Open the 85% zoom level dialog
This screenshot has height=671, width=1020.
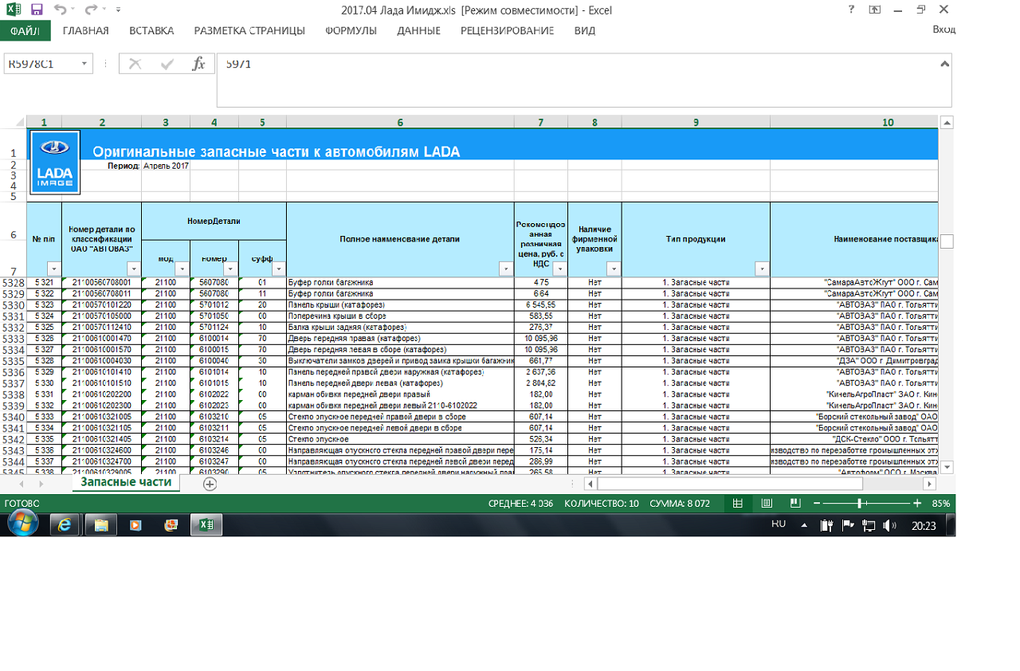[941, 504]
